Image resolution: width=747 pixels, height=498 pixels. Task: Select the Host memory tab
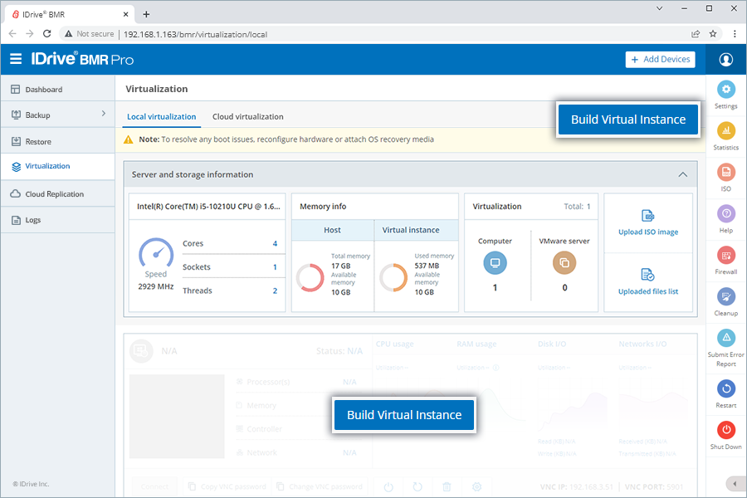pos(333,230)
